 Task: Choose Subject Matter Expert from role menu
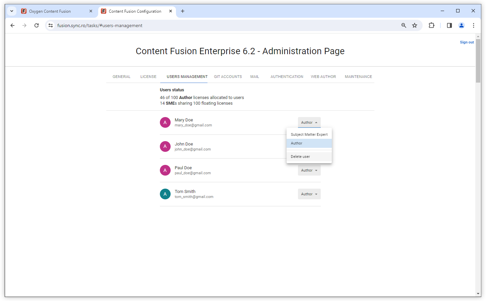(x=309, y=134)
